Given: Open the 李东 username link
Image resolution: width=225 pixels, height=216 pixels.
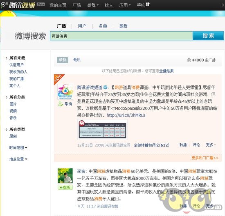Looking at the screenshot, I should click(x=81, y=171).
